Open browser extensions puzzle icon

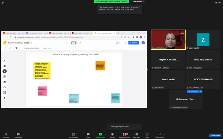pos(133,37)
